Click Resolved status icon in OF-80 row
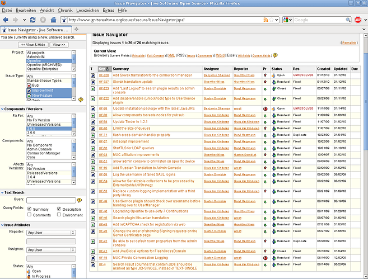 tap(274, 116)
